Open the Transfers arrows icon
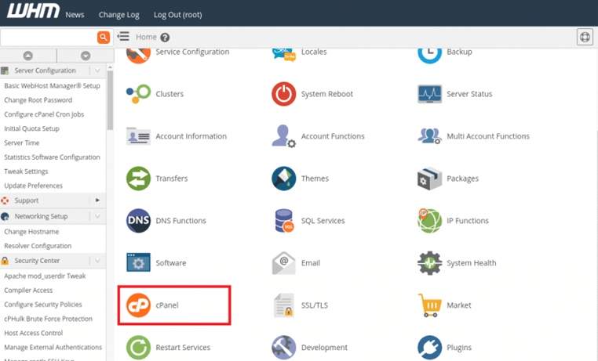This screenshot has height=361, width=598. pos(138,179)
